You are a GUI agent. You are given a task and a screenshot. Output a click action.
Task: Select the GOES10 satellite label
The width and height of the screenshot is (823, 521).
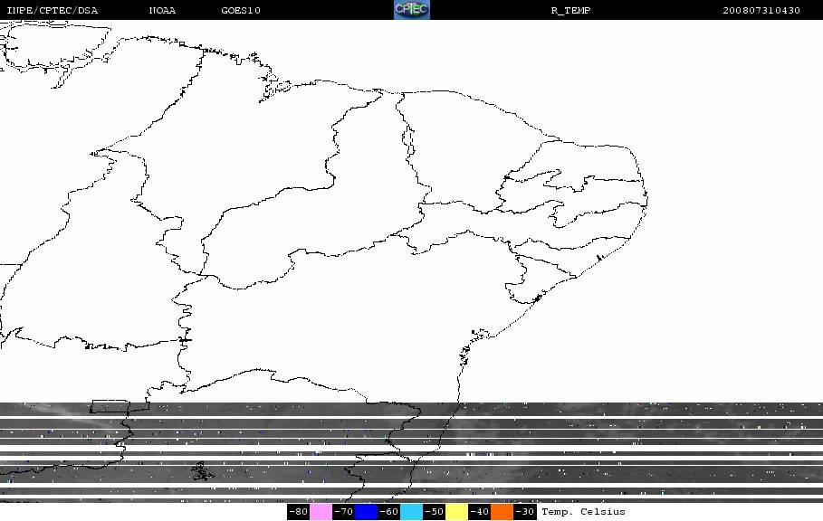pos(241,10)
